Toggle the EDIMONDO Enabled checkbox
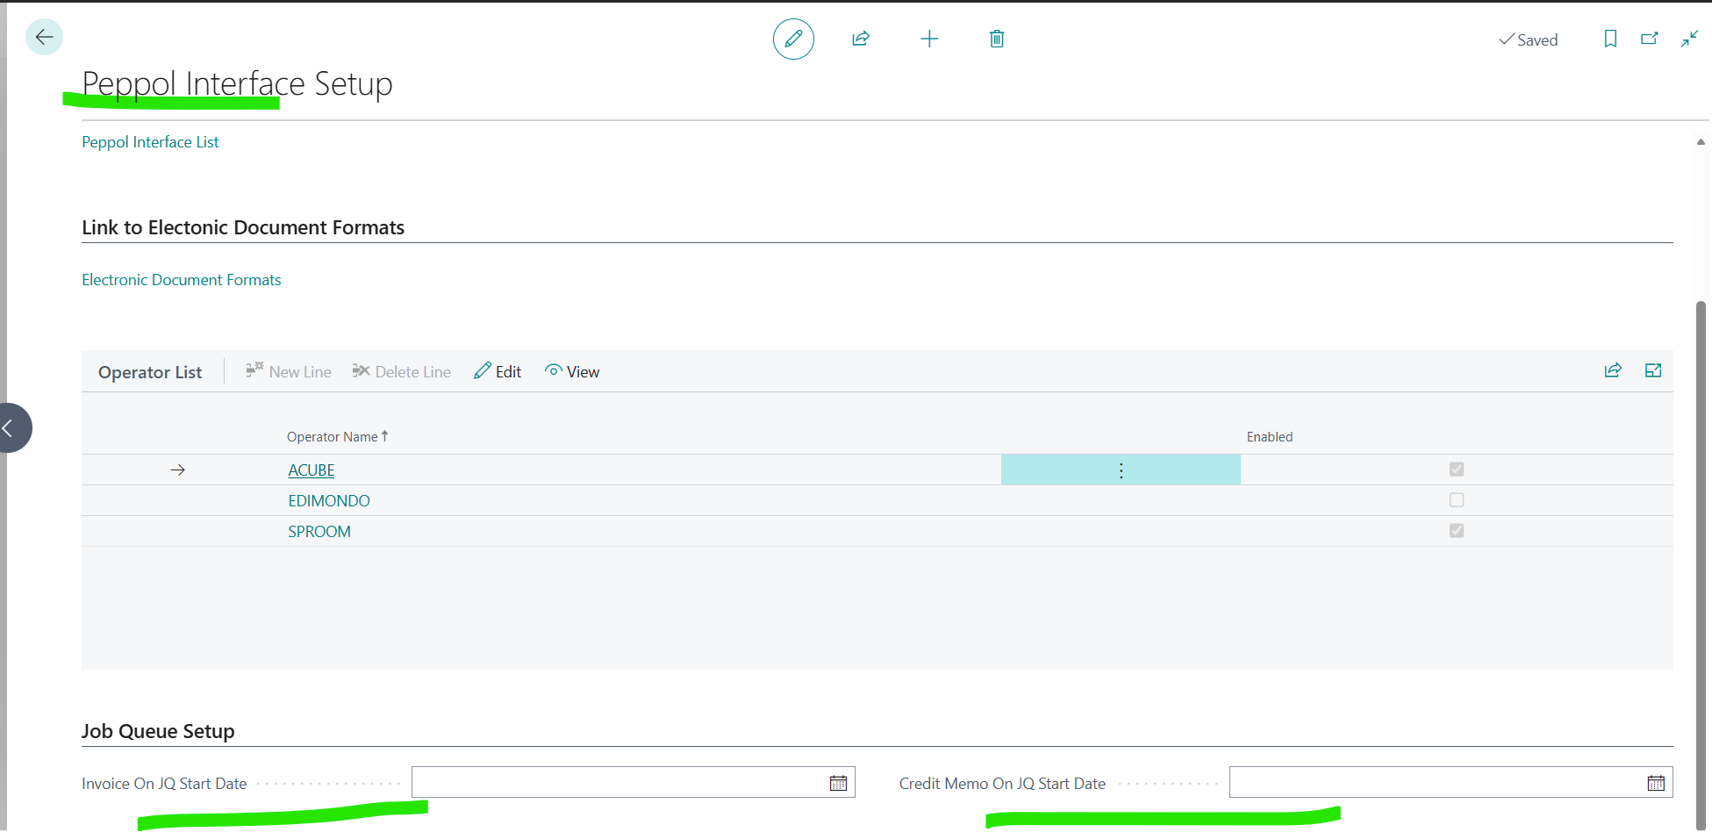Screen dimensions: 1712x832 (x=1457, y=500)
